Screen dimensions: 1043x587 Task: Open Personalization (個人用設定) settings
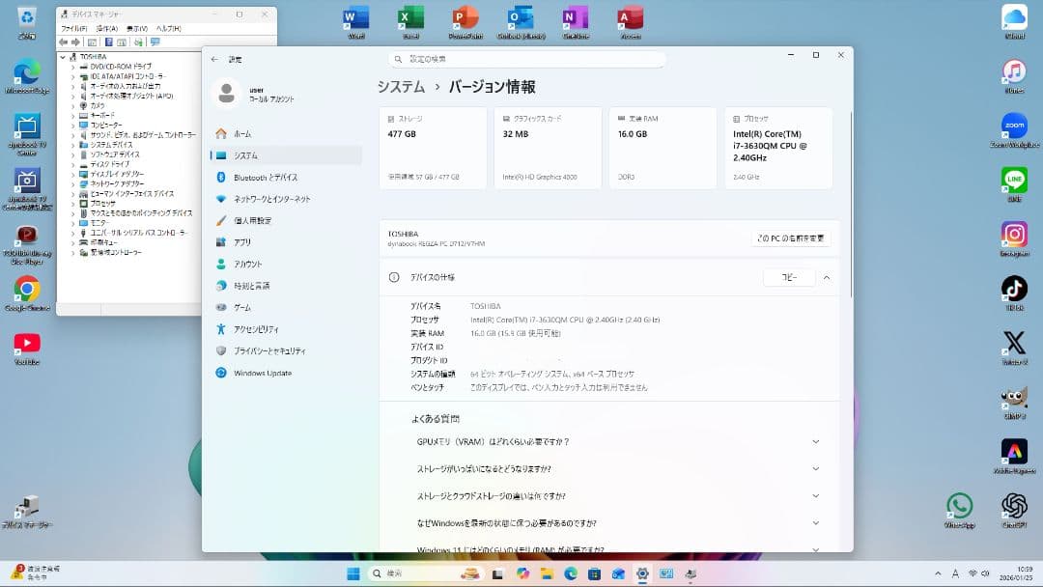click(286, 221)
